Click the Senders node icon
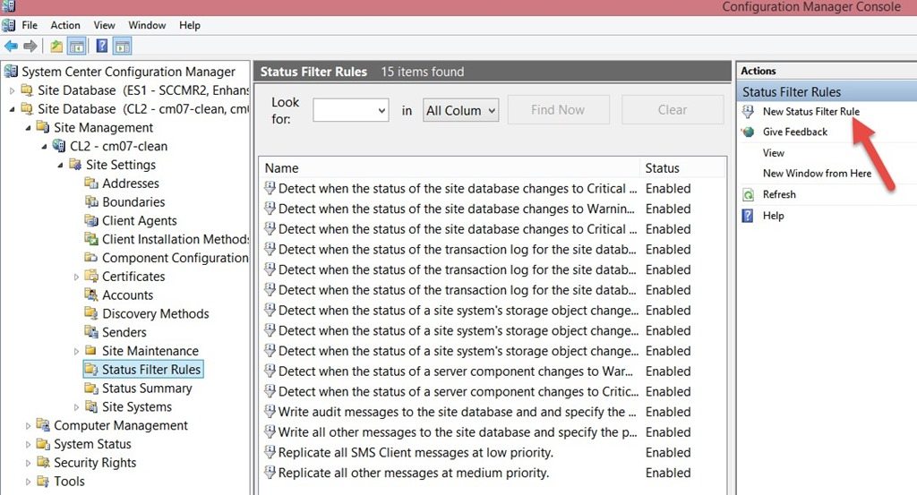 tap(91, 332)
